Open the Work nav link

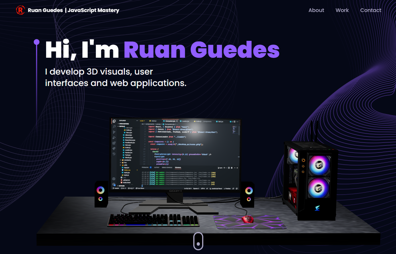[342, 10]
